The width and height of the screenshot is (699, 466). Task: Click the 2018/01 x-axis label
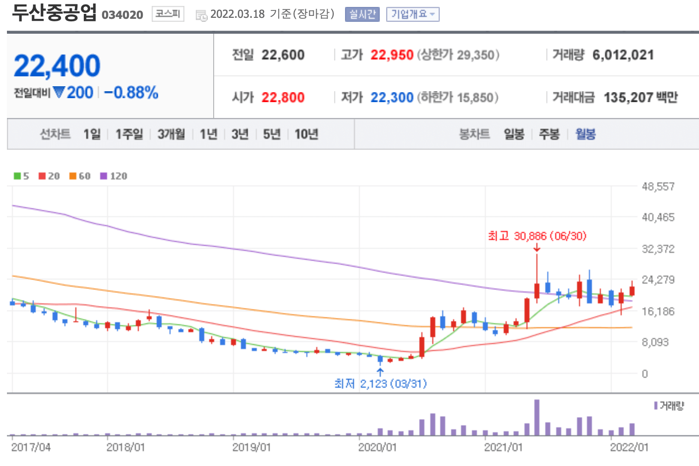coord(126,447)
